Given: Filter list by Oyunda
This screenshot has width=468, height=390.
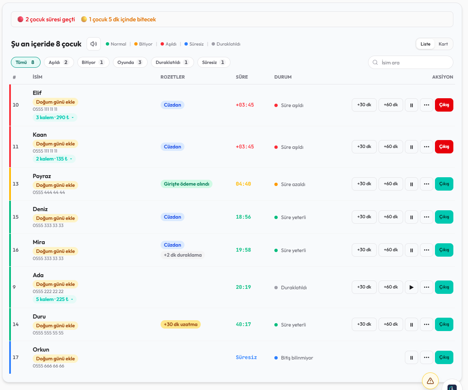Looking at the screenshot, I should coord(130,62).
